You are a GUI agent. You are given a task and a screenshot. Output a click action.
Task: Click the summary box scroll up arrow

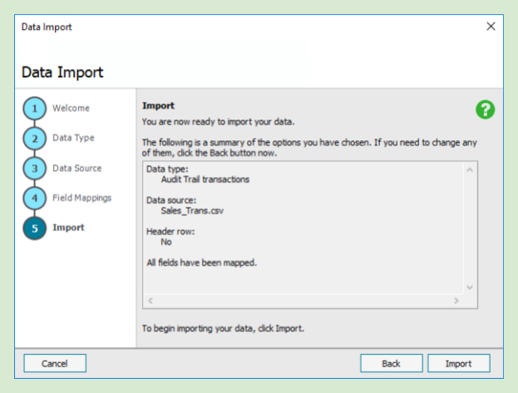coord(469,170)
